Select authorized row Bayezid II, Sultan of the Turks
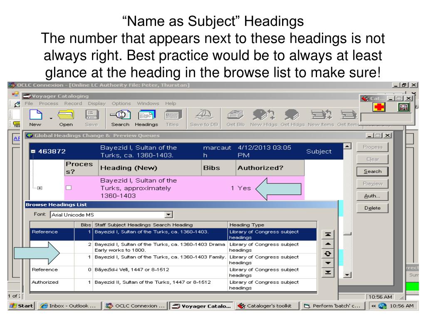 tap(173, 285)
